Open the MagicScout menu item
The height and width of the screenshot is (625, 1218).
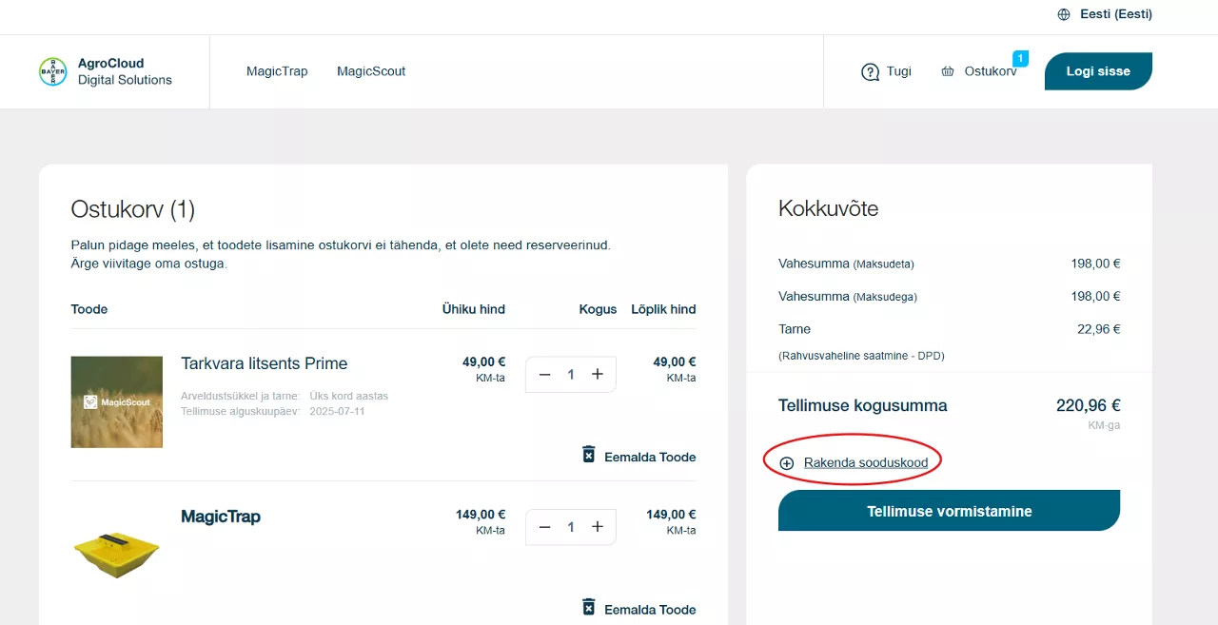coord(371,71)
